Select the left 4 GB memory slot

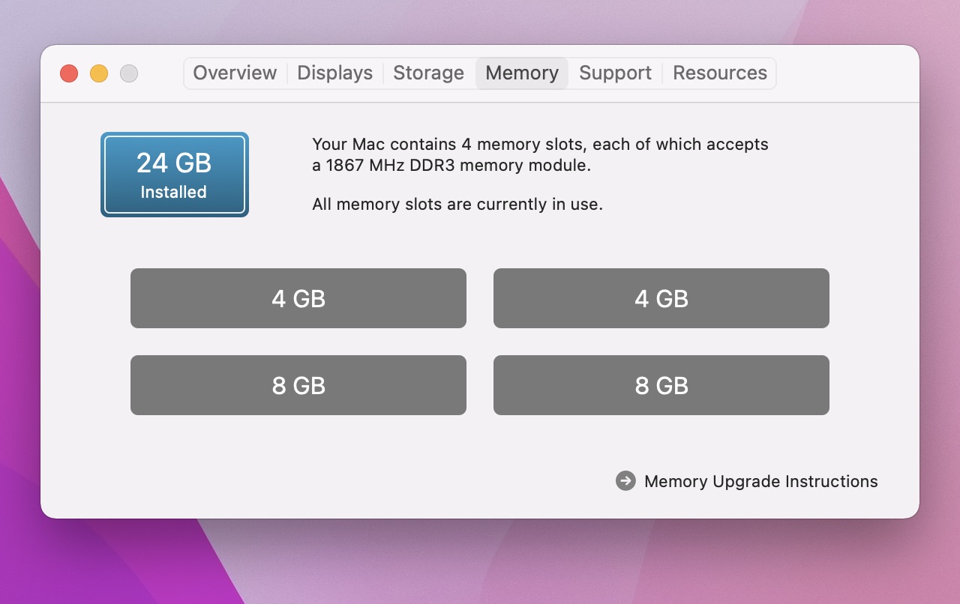pyautogui.click(x=298, y=298)
